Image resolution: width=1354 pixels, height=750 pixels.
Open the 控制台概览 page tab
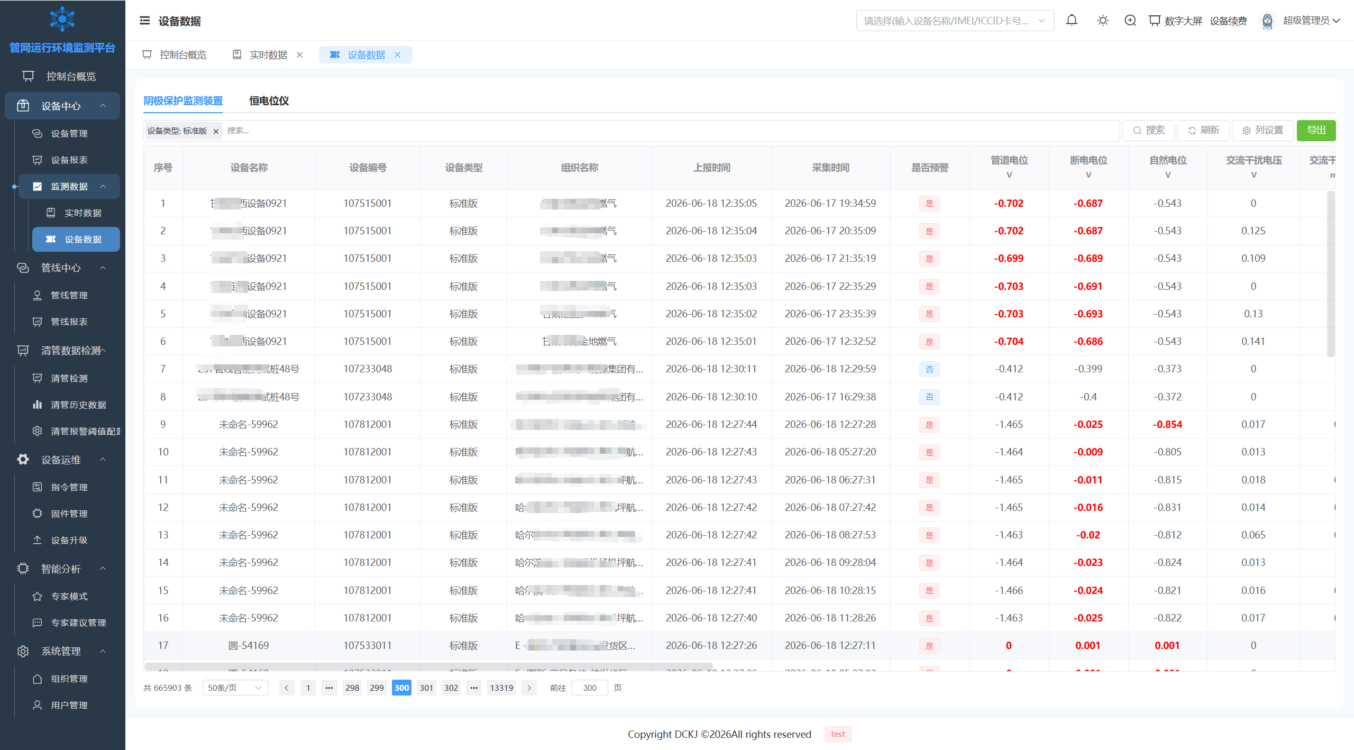click(x=175, y=55)
